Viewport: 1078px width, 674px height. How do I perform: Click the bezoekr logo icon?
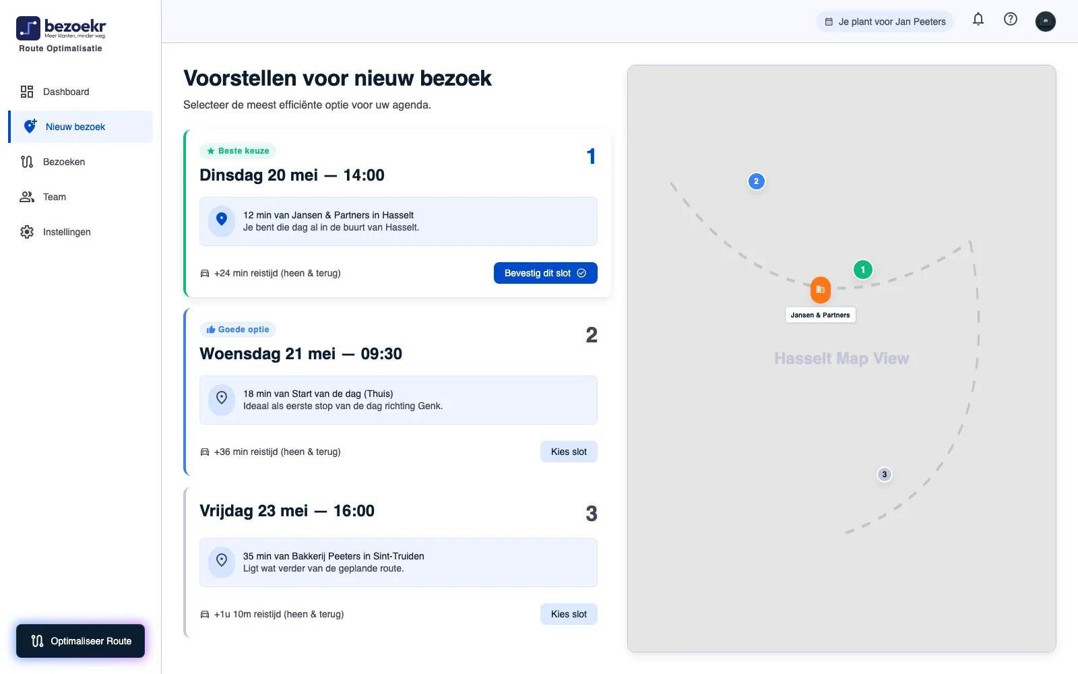(28, 28)
